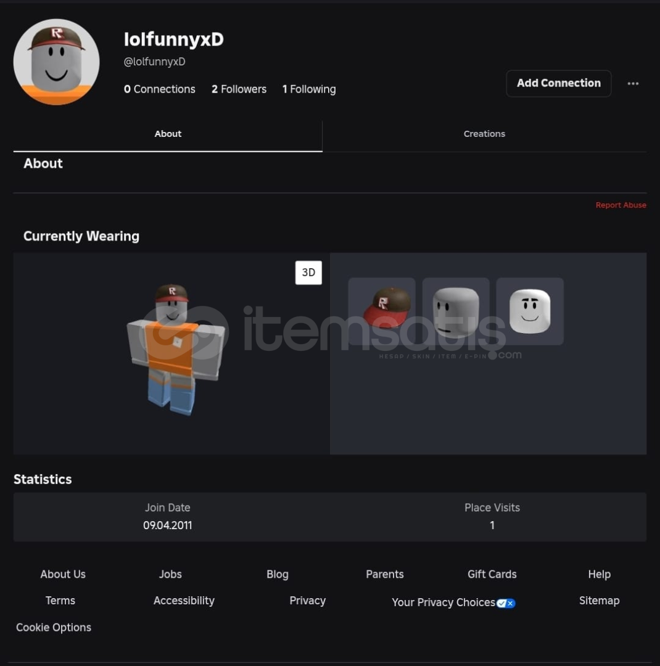Open Your Privacy Choices link
Image resolution: width=660 pixels, height=666 pixels.
pos(443,602)
